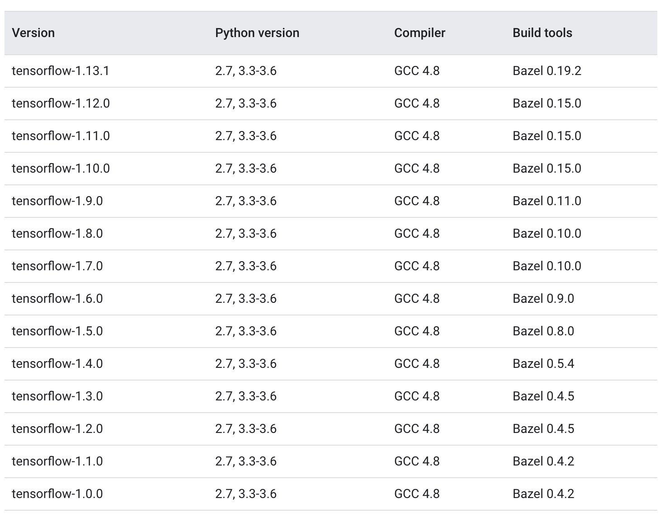Click Python 2.7, 3.3-3.6 in tensorflow-1.0.0 row
Screen dimensions: 669x517
246,494
